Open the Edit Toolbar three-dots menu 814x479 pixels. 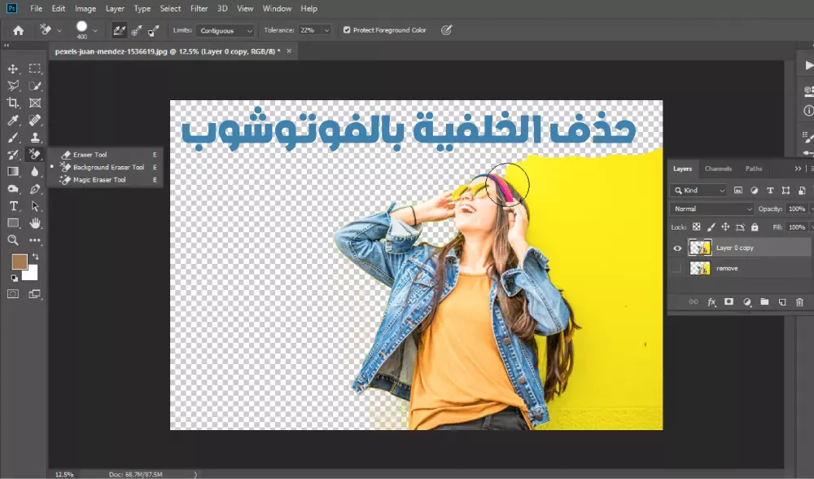coord(35,240)
